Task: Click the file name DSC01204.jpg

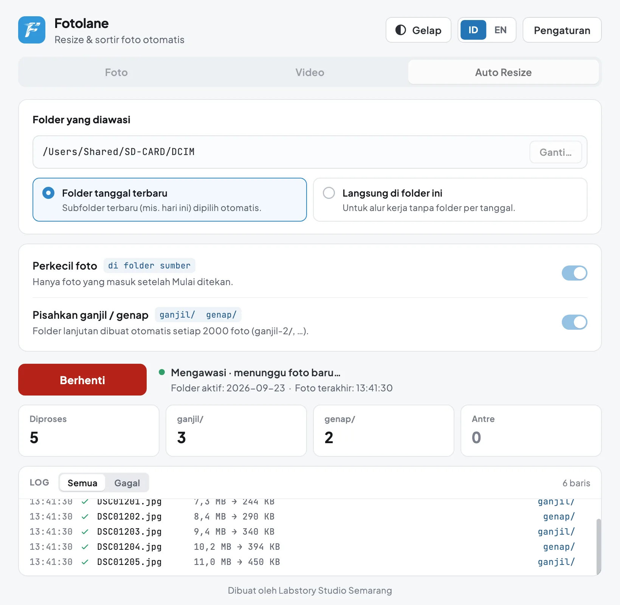Action: 129,547
